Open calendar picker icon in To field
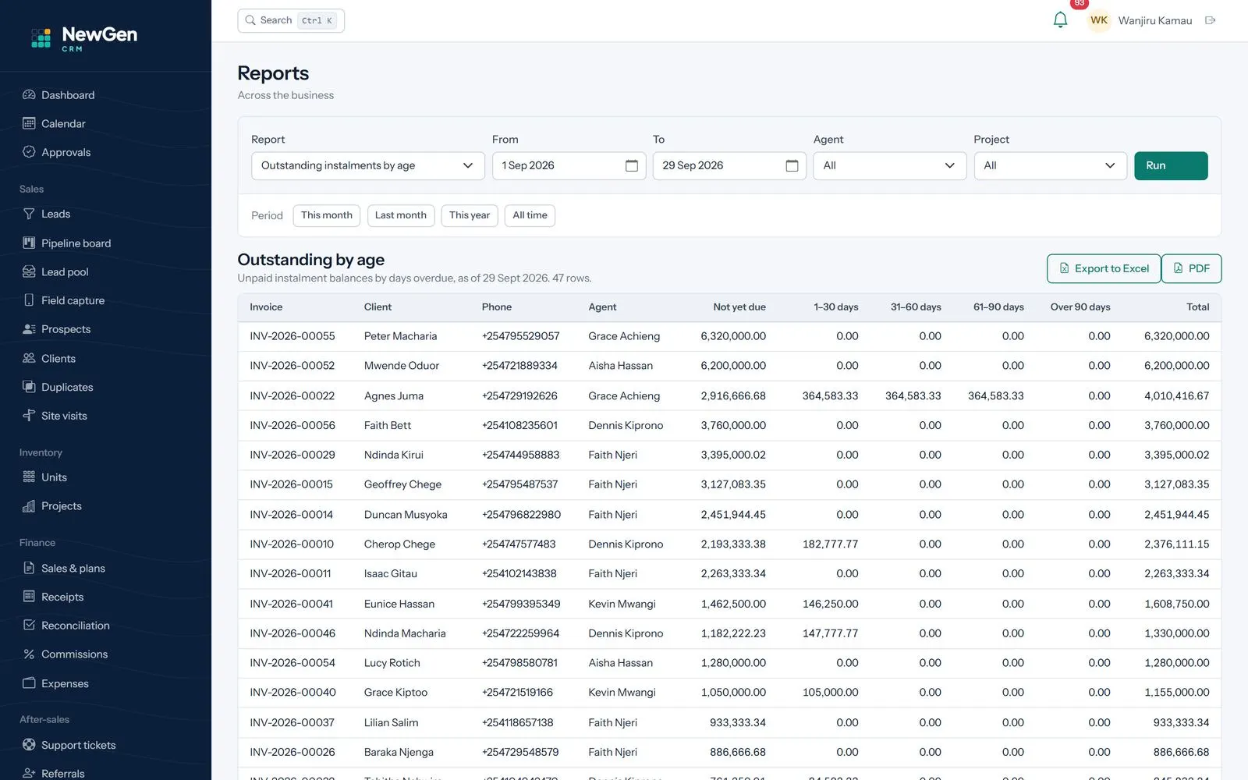 tap(792, 165)
